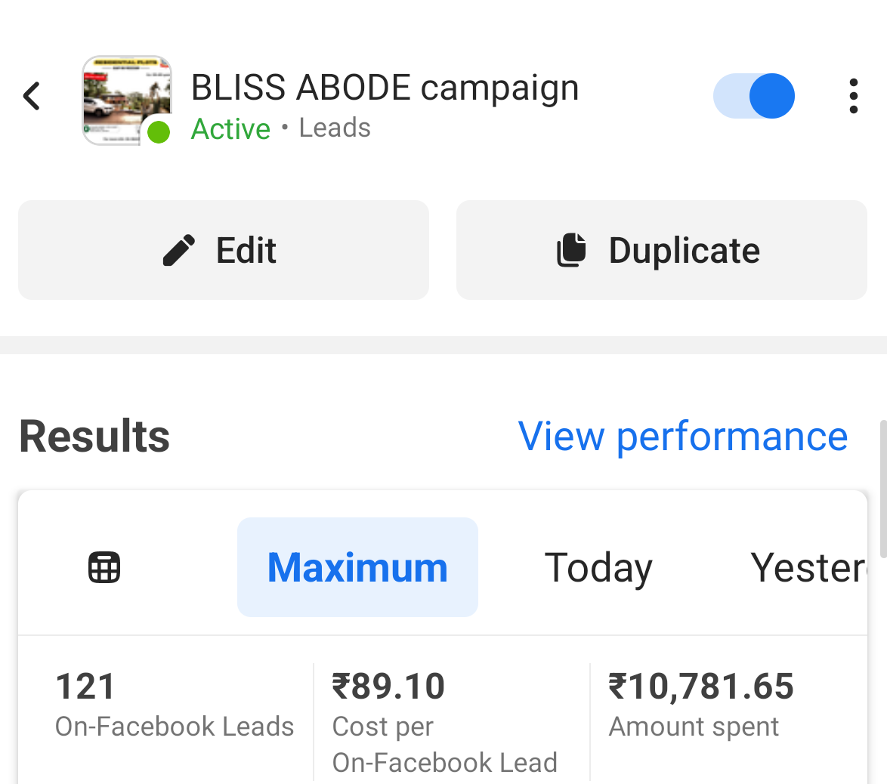887x784 pixels.
Task: Click the green active status dot
Action: pos(159,132)
